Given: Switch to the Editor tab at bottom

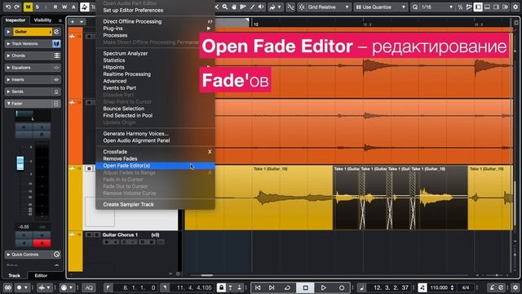Looking at the screenshot, I should tap(41, 275).
